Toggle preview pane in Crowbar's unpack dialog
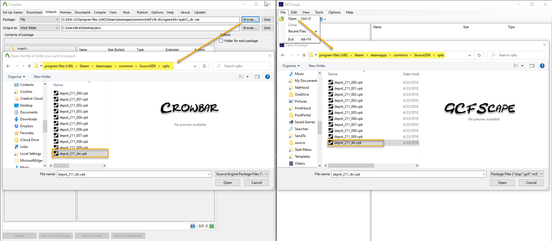The width and height of the screenshot is (552, 241). point(257,77)
